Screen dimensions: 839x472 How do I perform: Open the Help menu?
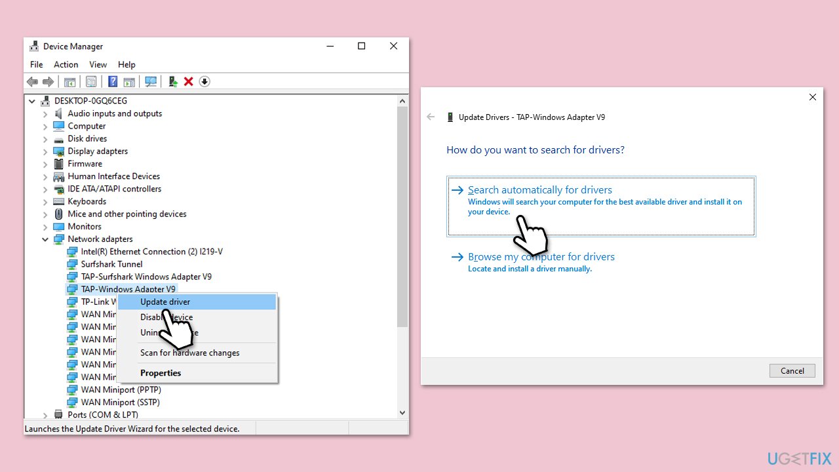point(127,64)
